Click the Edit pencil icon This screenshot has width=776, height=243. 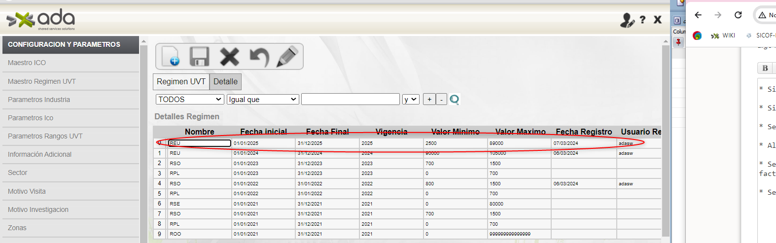(287, 57)
